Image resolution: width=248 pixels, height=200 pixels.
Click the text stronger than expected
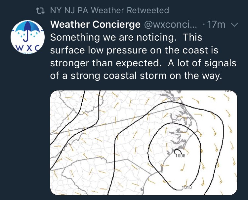104,63
